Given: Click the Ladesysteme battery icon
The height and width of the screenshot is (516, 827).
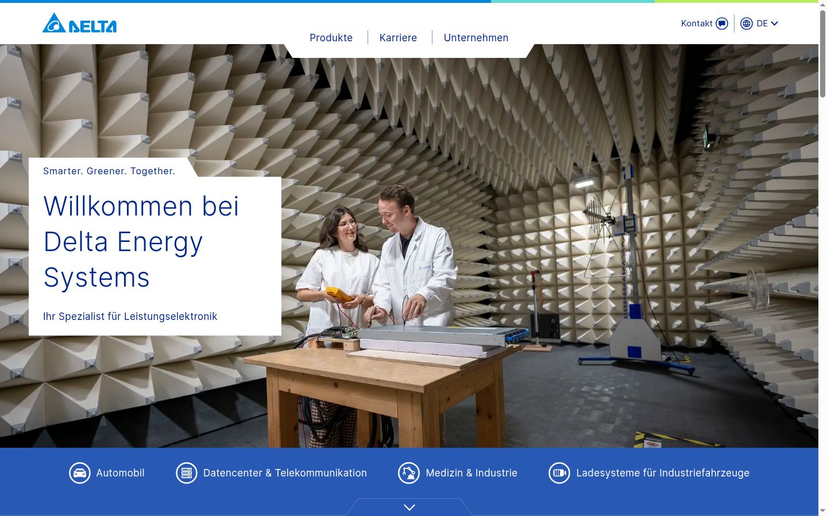Looking at the screenshot, I should pos(559,473).
